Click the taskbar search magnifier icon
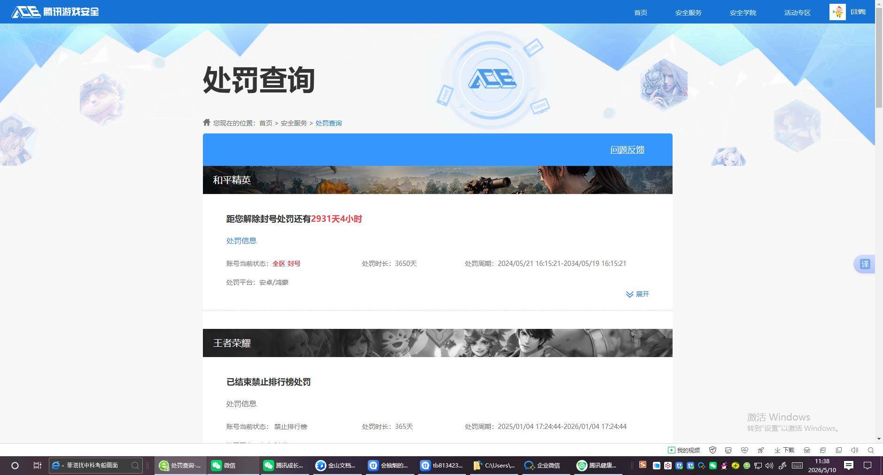This screenshot has width=883, height=475. pyautogui.click(x=135, y=466)
